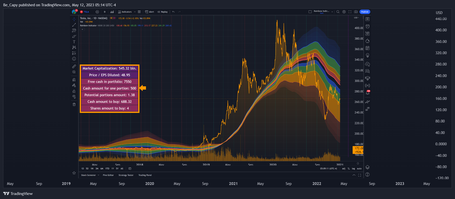Toggle magnet mode

point(74,80)
